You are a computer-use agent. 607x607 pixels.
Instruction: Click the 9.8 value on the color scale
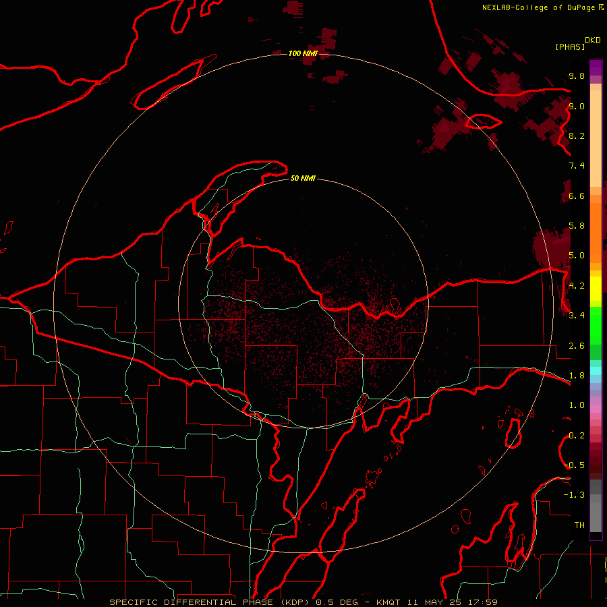tap(577, 76)
